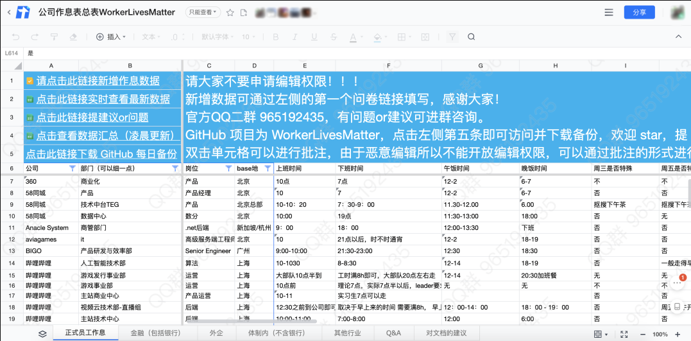This screenshot has height=341, width=691.
Task: Toggle underline formatting
Action: pos(314,37)
